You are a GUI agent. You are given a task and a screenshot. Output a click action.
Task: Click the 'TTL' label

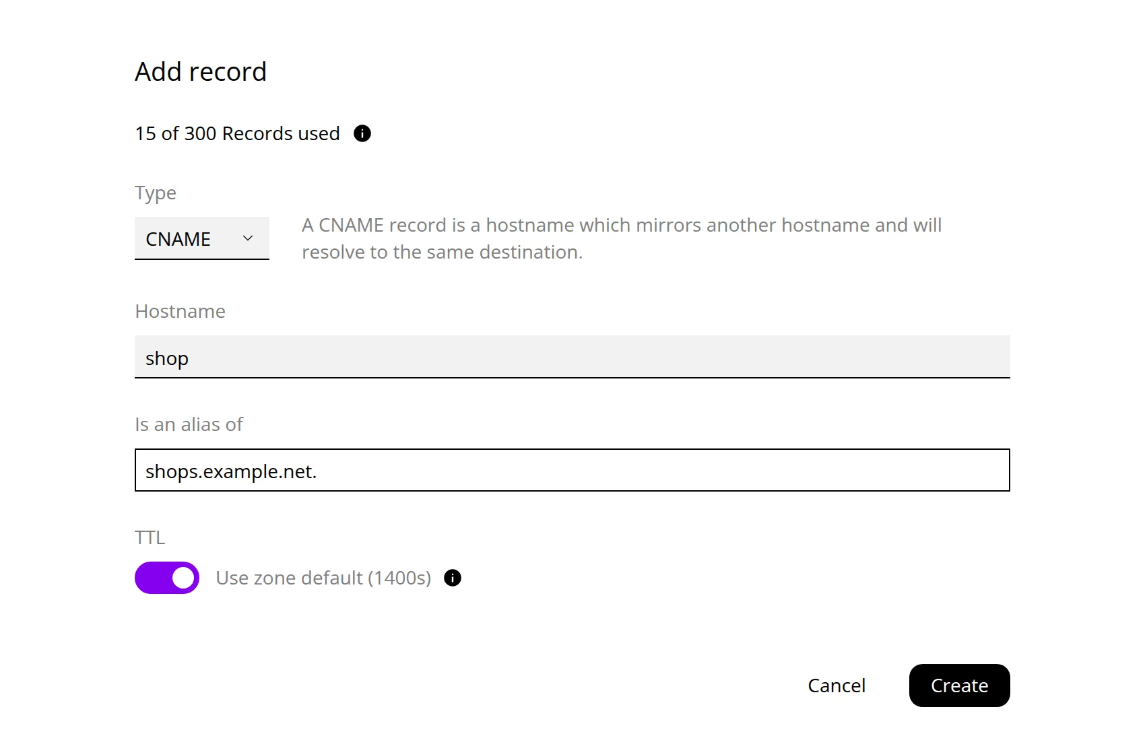[150, 537]
